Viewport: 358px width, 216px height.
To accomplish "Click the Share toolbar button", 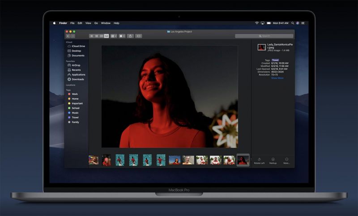I will (130, 36).
